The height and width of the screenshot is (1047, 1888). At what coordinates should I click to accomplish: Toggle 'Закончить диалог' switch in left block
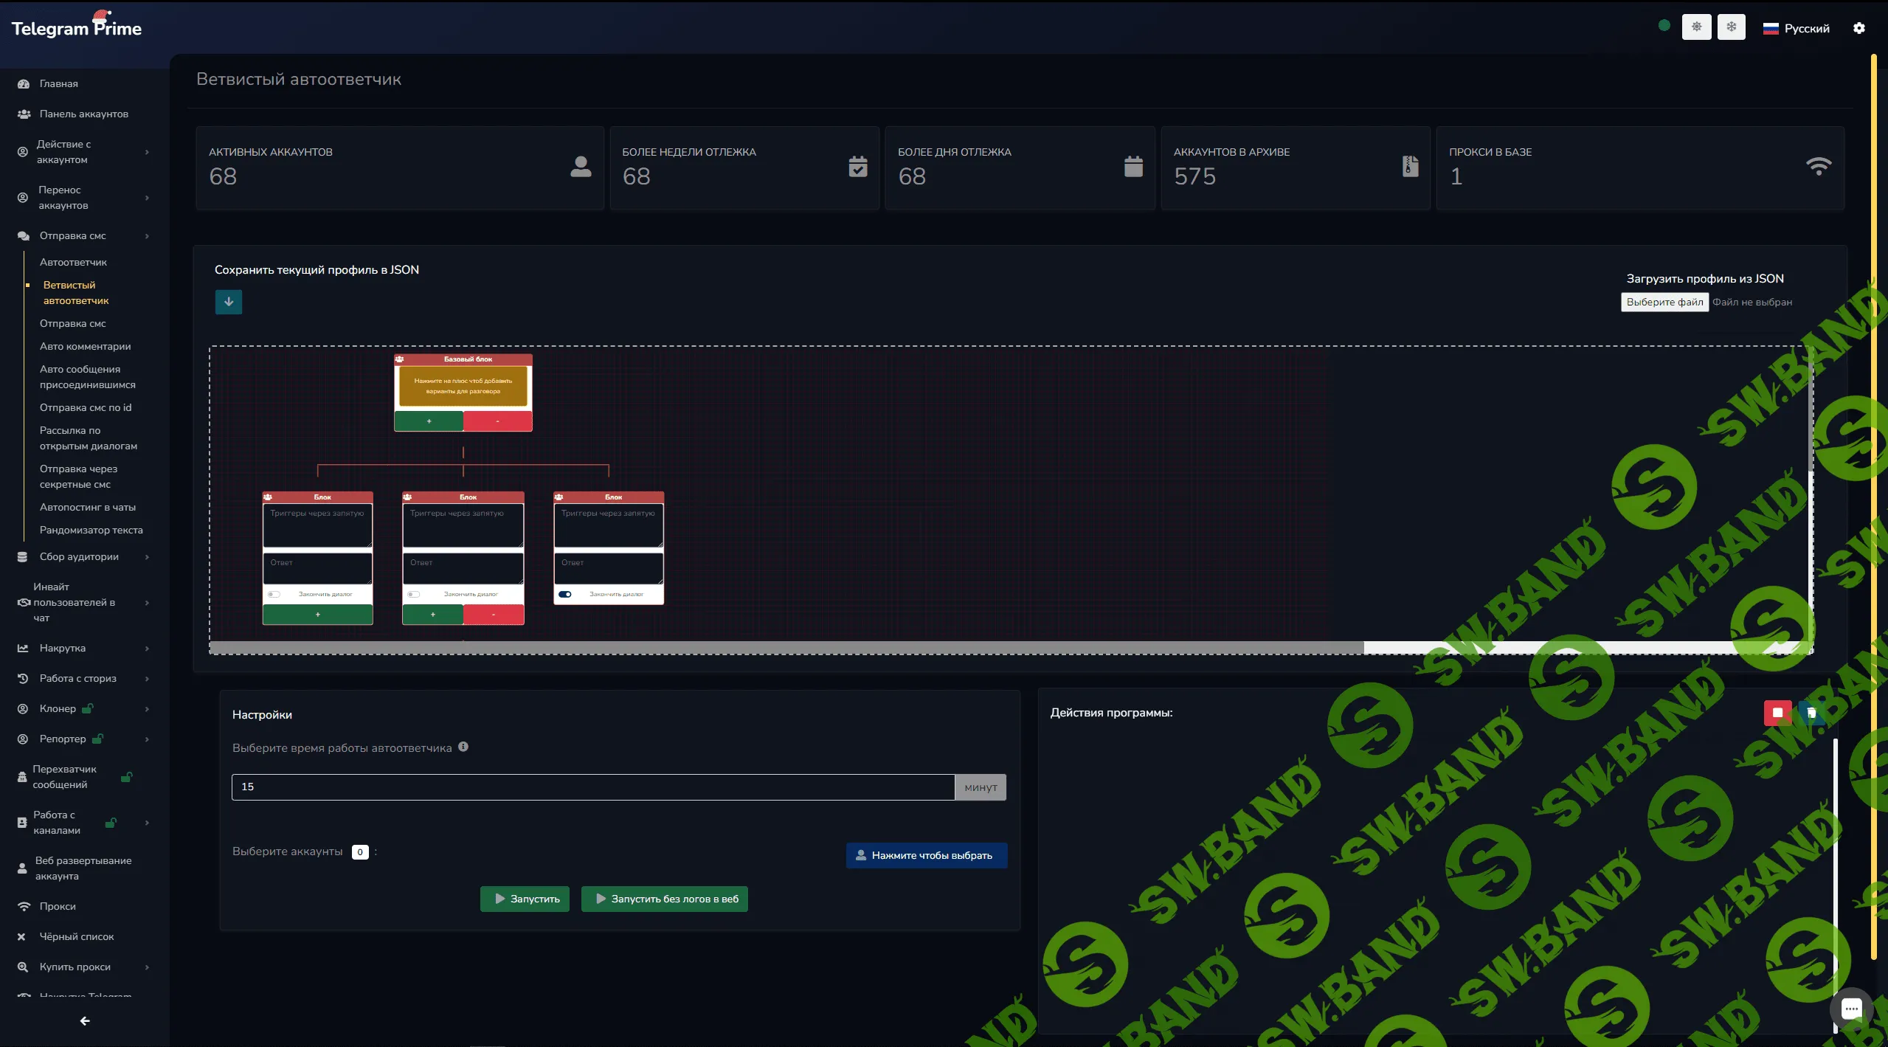pos(274,594)
